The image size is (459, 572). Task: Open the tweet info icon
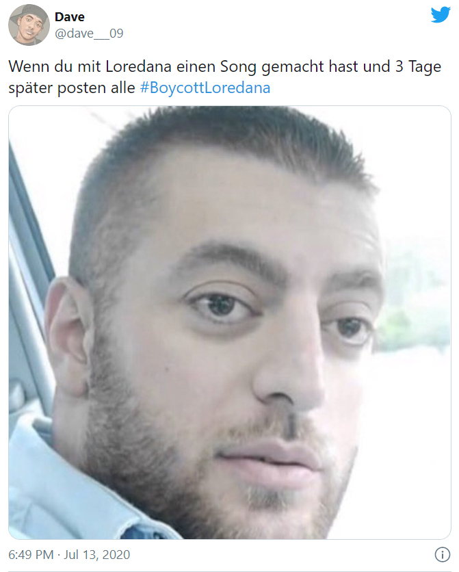[x=442, y=555]
